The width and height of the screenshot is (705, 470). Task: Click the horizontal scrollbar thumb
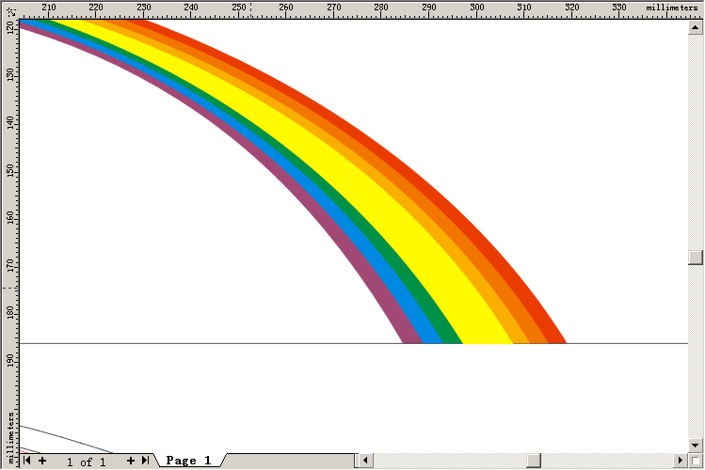click(x=534, y=461)
